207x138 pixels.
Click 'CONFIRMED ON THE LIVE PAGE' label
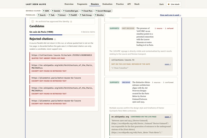[x=144, y=117]
